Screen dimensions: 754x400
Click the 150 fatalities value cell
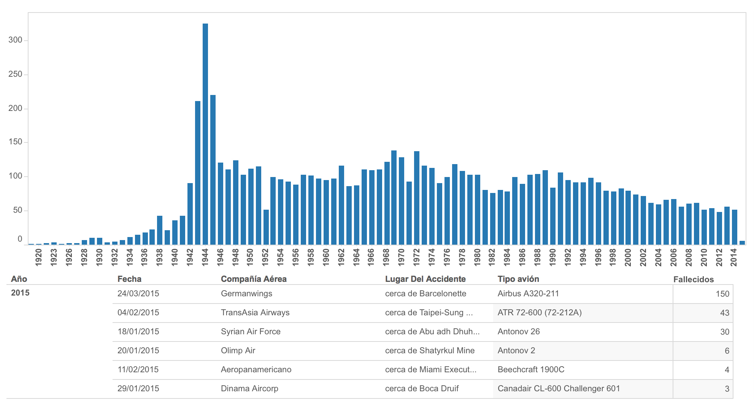[722, 294]
